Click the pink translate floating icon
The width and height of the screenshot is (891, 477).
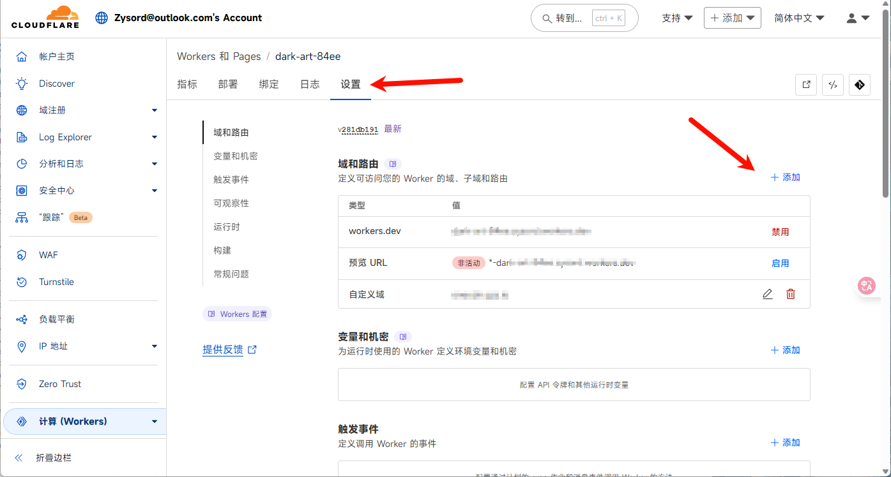[x=866, y=286]
